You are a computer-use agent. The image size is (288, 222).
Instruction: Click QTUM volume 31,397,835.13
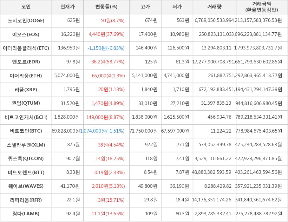[216, 103]
